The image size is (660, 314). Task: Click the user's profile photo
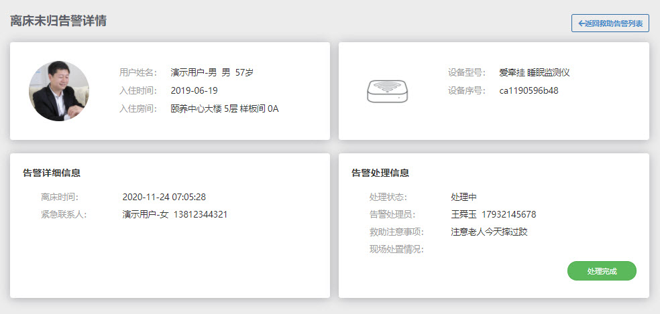(x=59, y=91)
